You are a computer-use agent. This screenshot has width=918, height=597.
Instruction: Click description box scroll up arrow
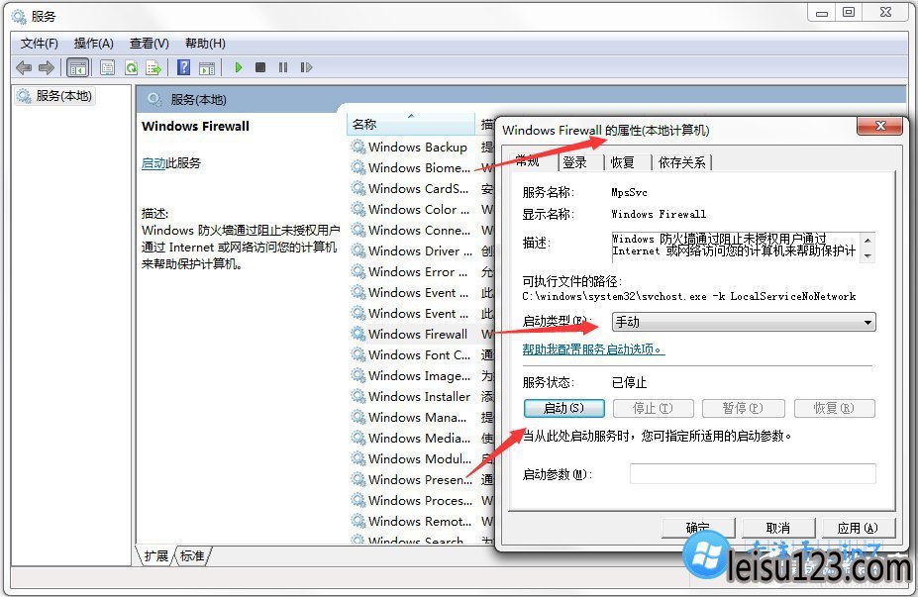(x=868, y=240)
